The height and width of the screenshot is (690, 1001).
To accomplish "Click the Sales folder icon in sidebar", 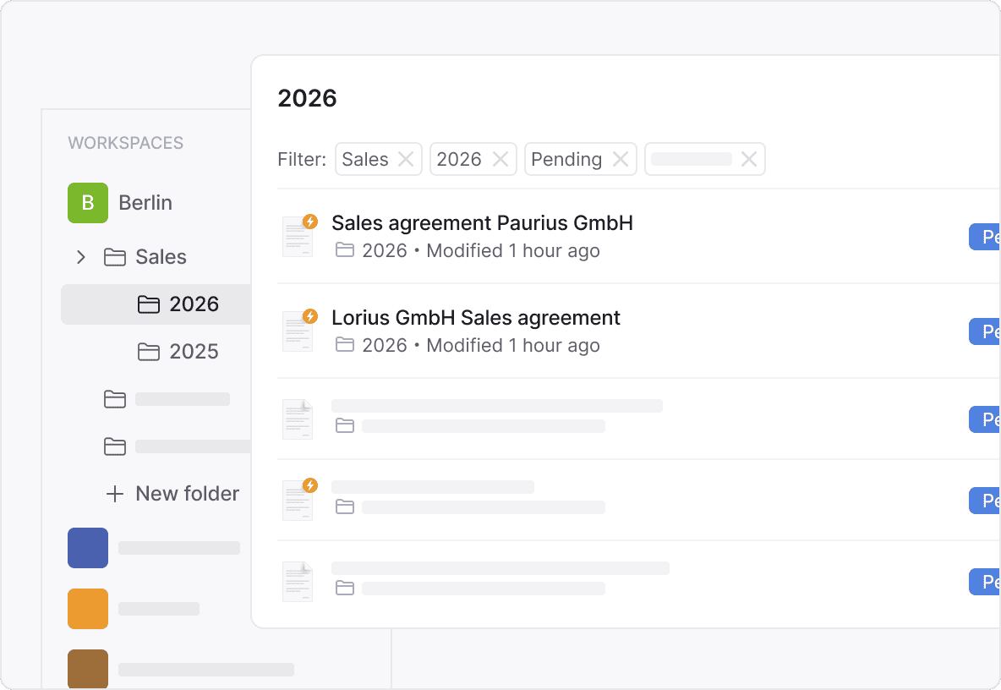I will tap(115, 257).
